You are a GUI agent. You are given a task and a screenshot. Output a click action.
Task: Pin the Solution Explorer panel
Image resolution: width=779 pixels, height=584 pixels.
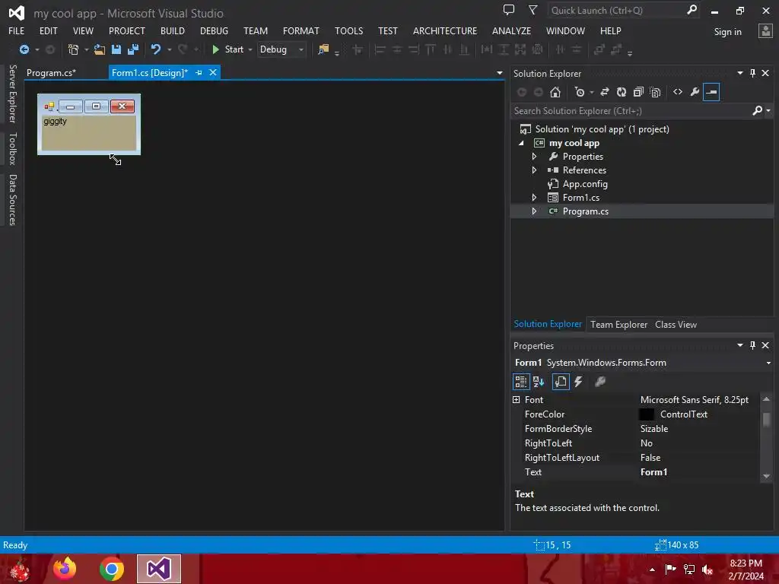click(752, 73)
